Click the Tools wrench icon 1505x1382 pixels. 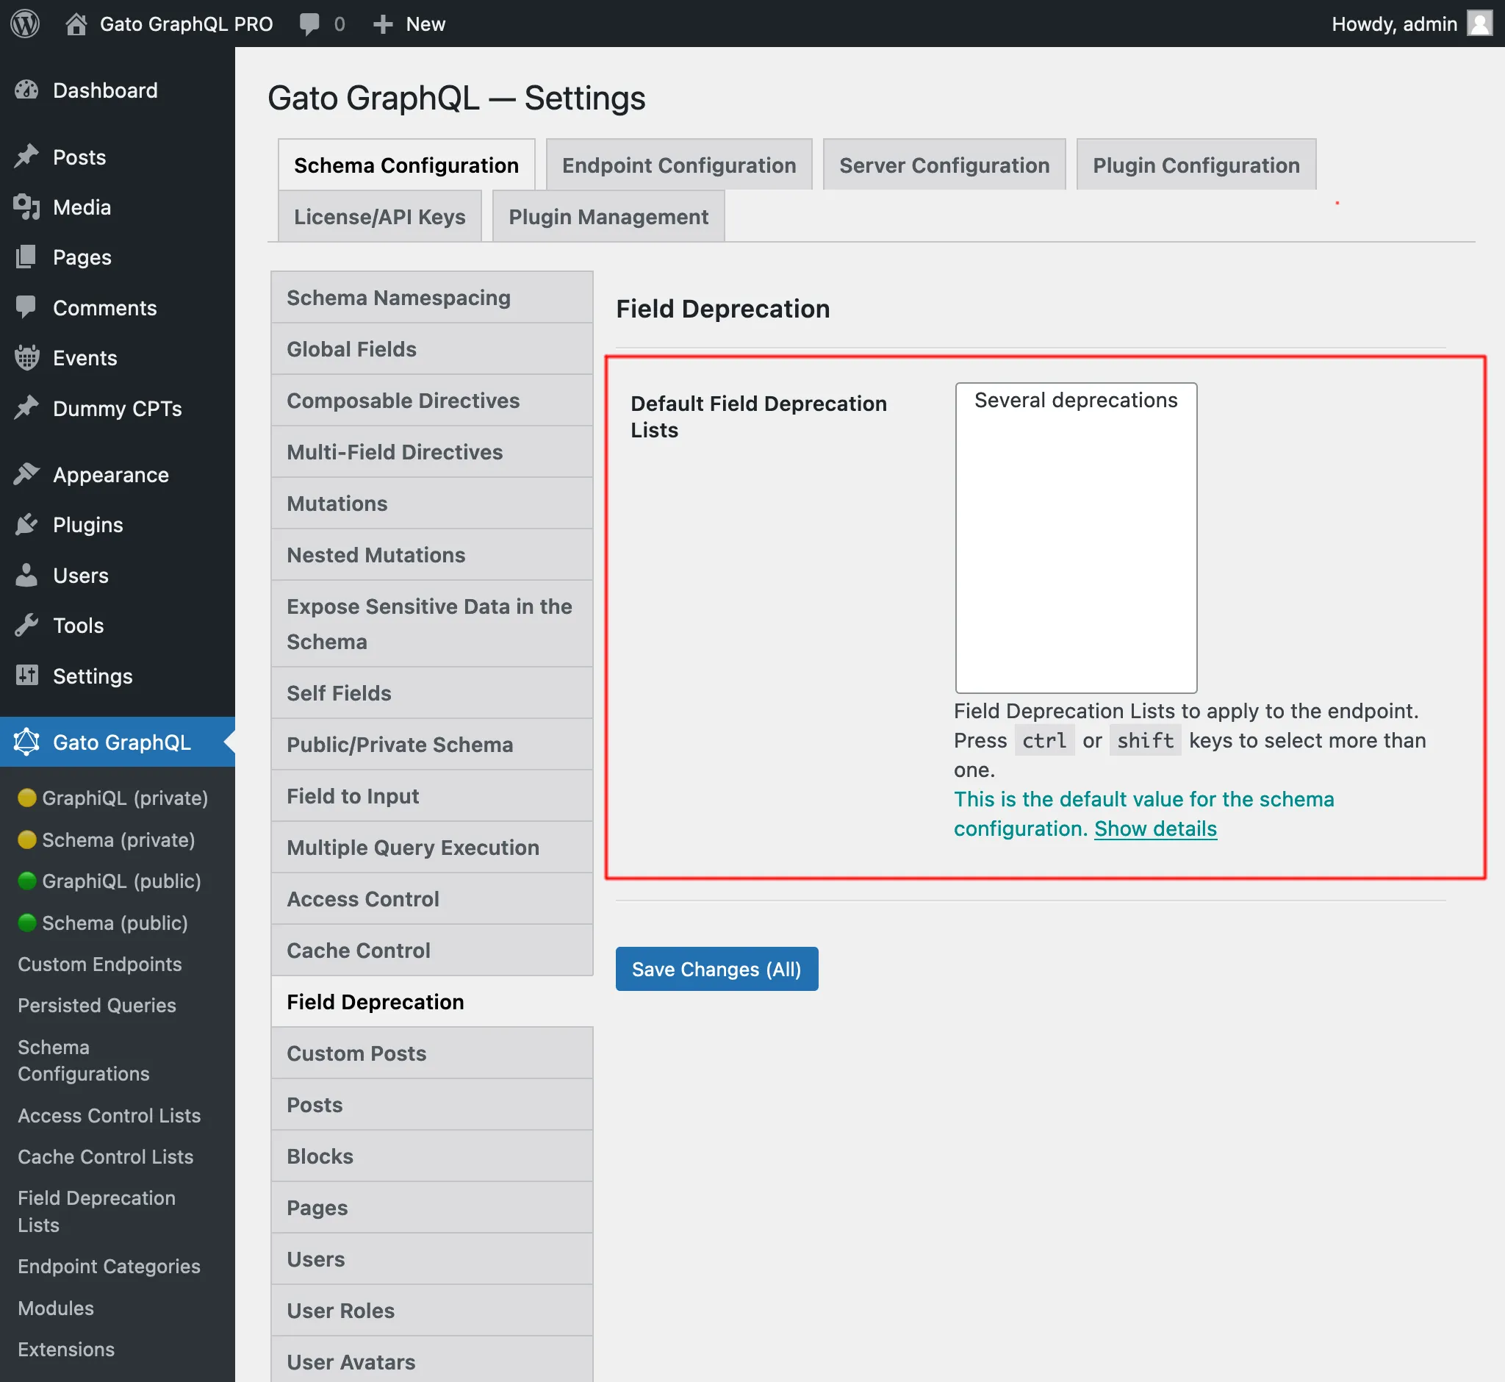[x=27, y=625]
